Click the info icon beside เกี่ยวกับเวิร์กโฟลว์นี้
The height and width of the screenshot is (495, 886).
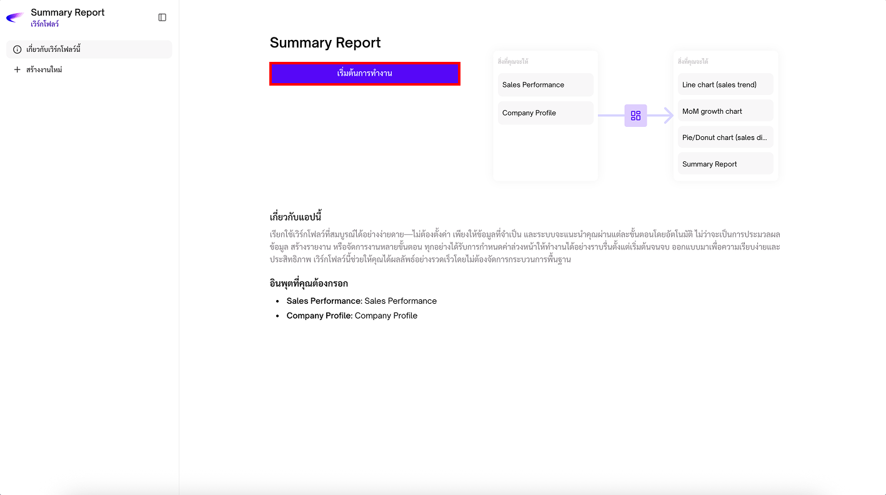(17, 49)
